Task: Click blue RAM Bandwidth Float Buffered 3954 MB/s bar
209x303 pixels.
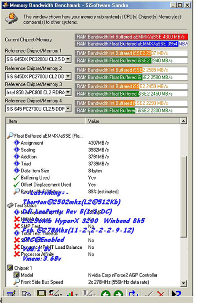Action: click(131, 44)
